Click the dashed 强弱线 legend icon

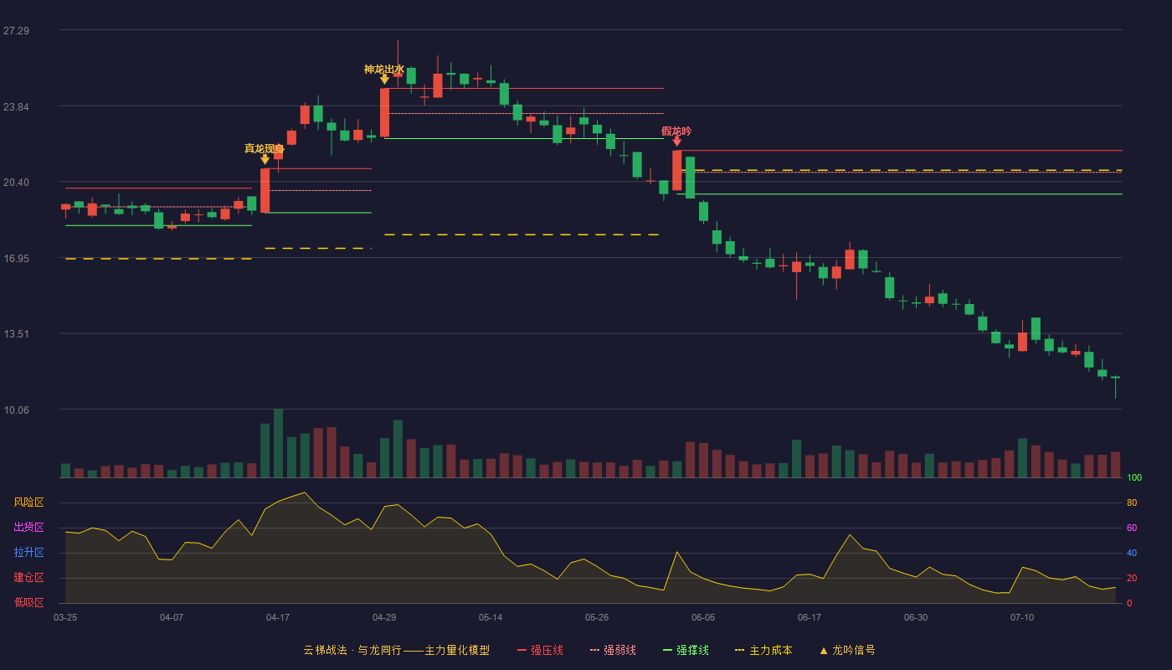coord(594,651)
